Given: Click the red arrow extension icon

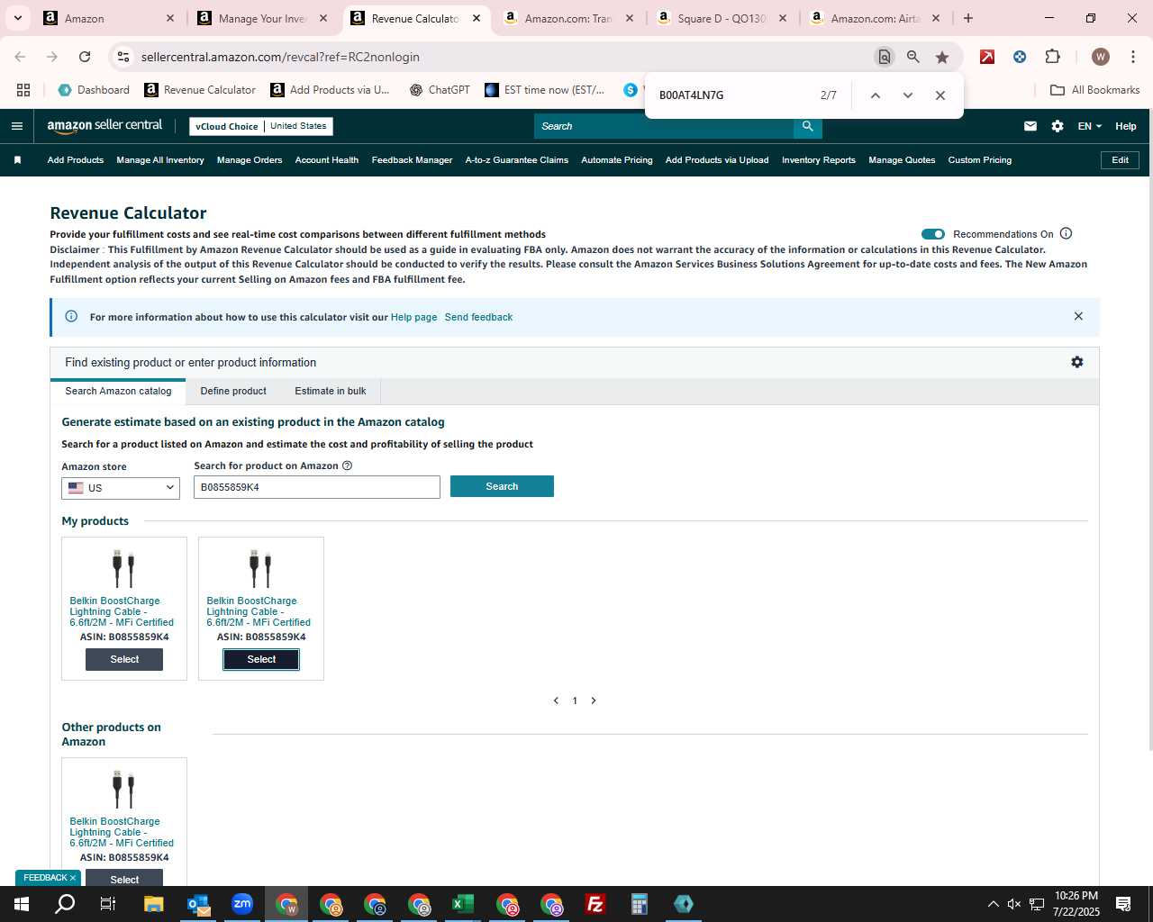Looking at the screenshot, I should (x=987, y=57).
